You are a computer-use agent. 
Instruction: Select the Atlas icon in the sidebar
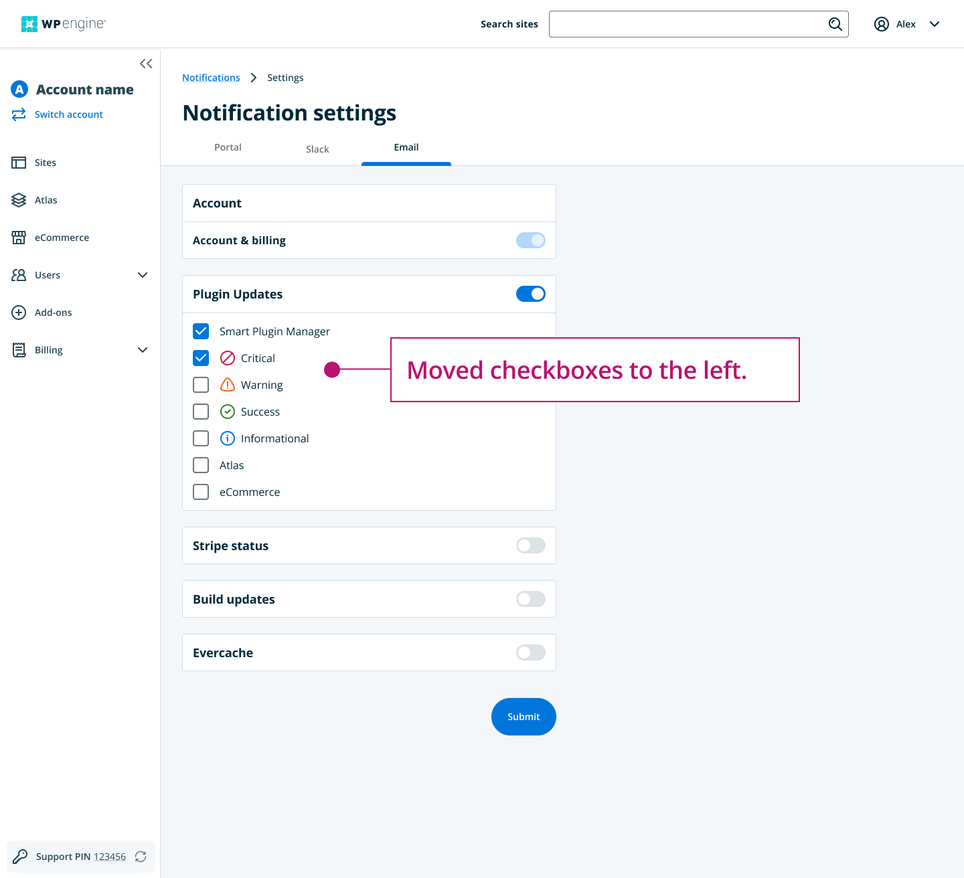[x=19, y=199]
